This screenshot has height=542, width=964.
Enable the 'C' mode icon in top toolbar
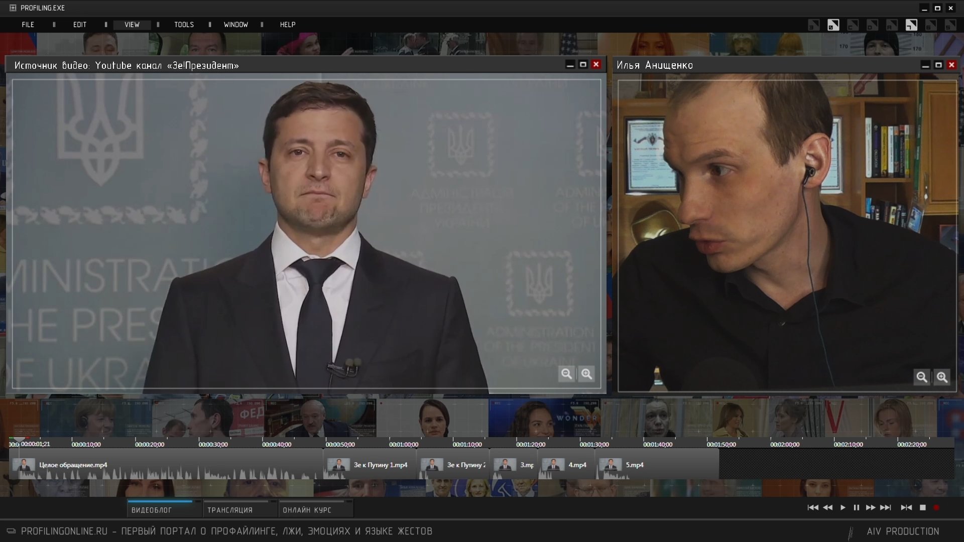click(x=853, y=25)
